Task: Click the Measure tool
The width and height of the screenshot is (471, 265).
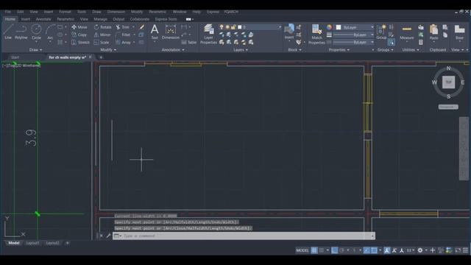Action: click(407, 32)
